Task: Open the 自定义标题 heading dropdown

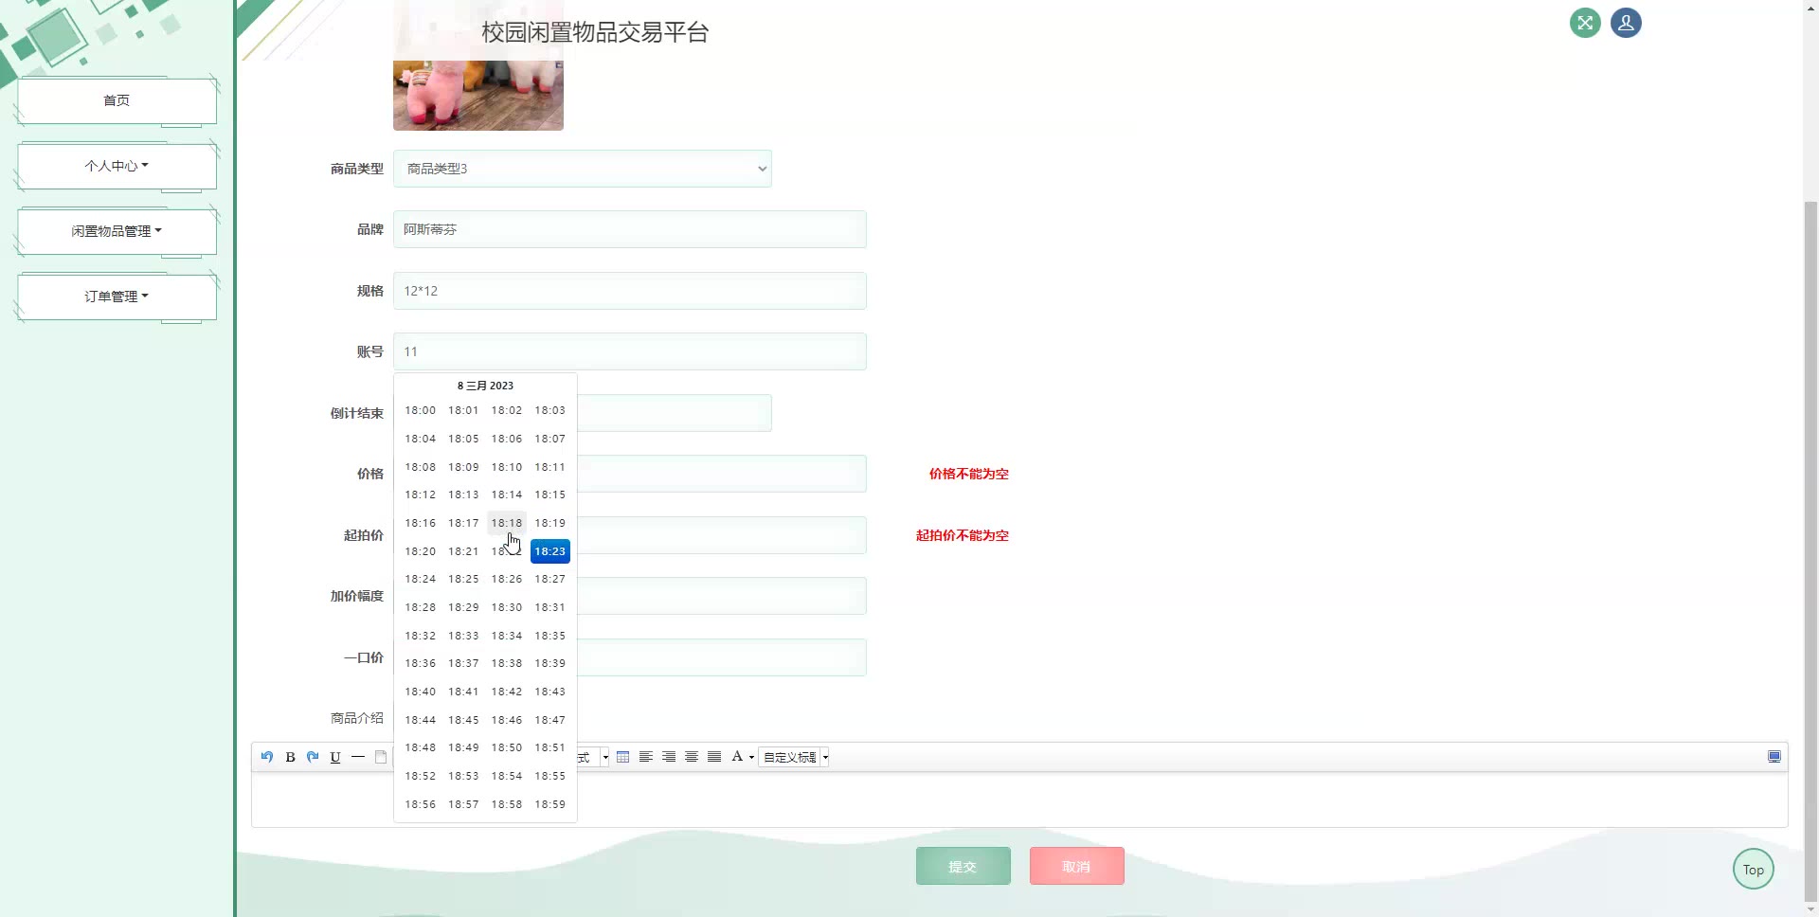Action: click(794, 757)
